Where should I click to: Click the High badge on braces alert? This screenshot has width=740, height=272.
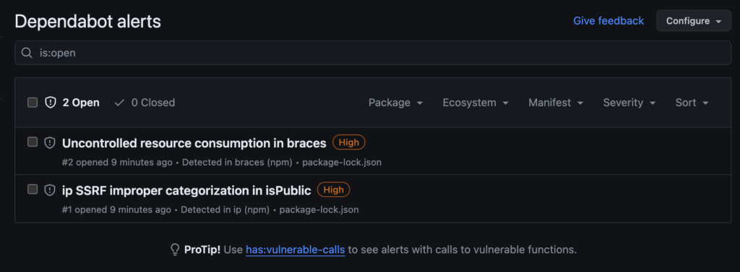[x=349, y=142]
